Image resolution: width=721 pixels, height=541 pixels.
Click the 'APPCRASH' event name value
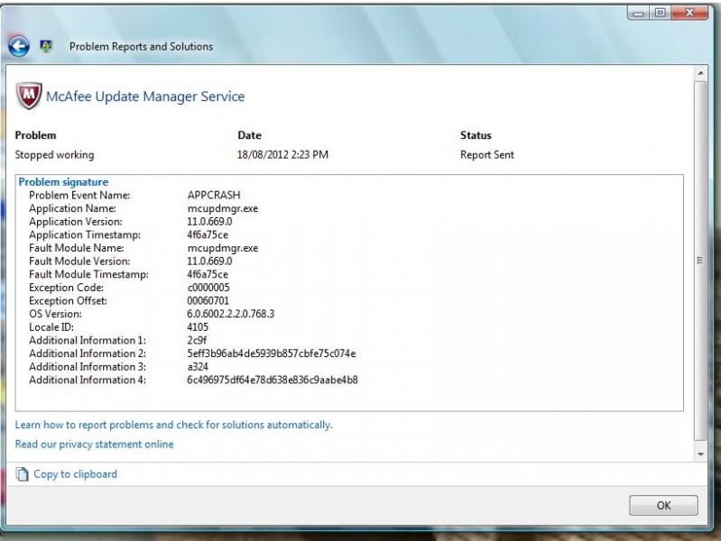click(214, 195)
